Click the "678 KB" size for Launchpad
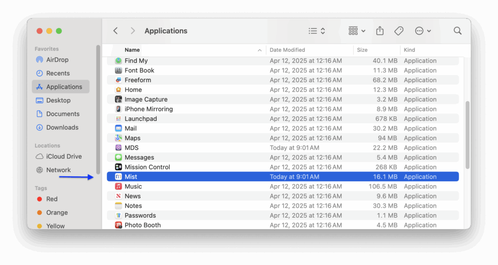Viewport: 498px width, 265px height. click(386, 119)
